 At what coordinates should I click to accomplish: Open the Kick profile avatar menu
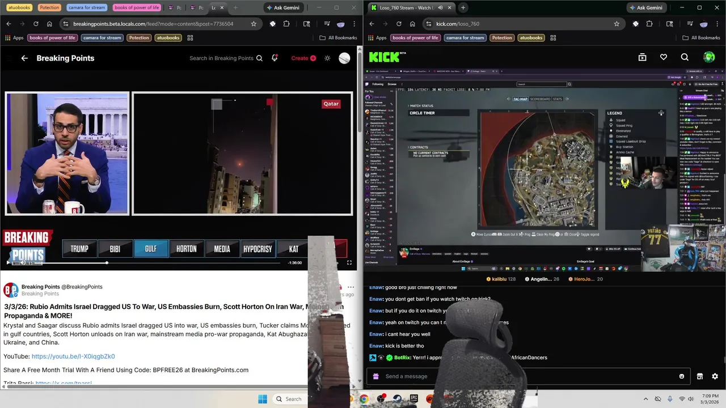click(x=709, y=57)
